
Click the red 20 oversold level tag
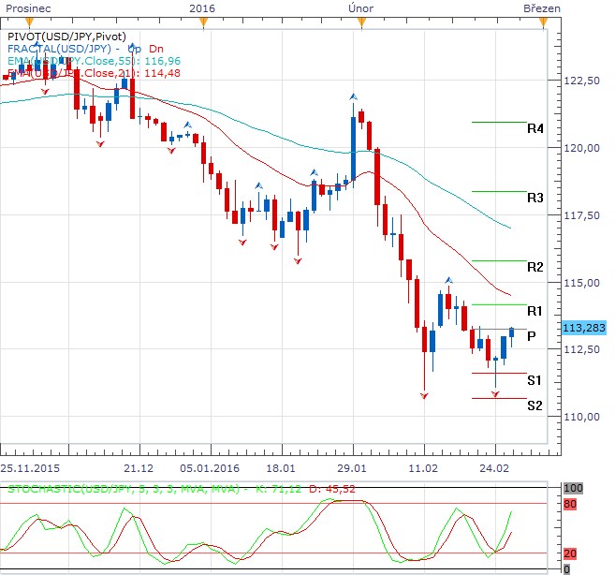pyautogui.click(x=570, y=553)
